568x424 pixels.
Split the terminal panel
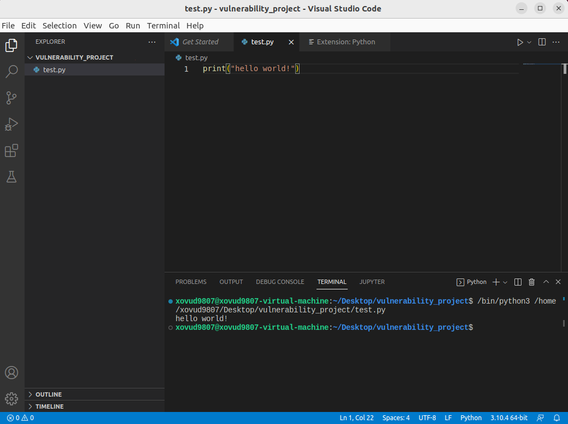click(x=518, y=282)
